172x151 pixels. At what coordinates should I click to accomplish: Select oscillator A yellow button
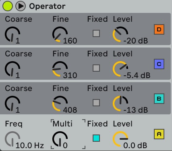[159, 134]
